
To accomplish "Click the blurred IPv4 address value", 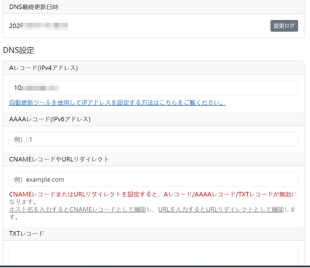I will 39,88.
